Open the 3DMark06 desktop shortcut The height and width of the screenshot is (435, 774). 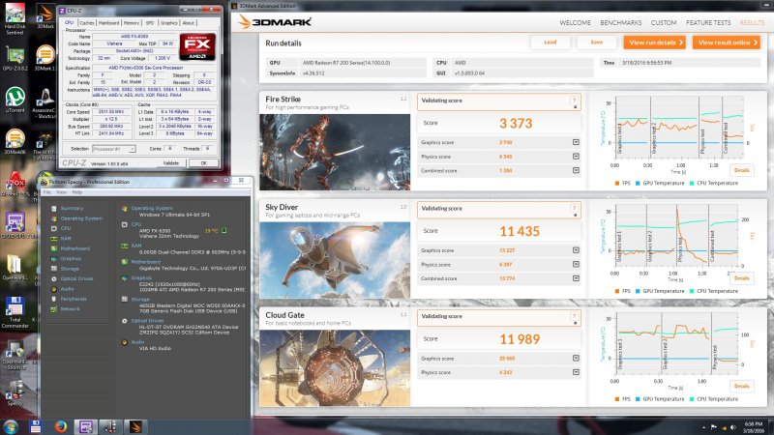click(x=15, y=141)
